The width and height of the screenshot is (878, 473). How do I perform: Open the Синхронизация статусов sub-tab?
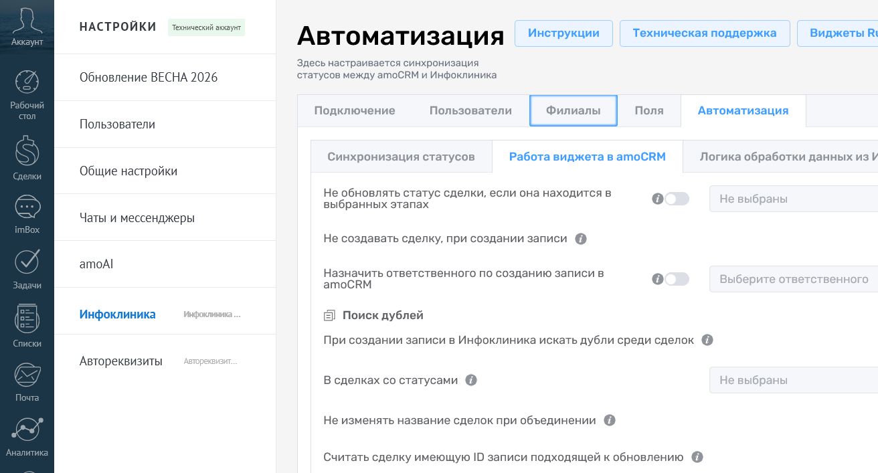click(x=401, y=157)
